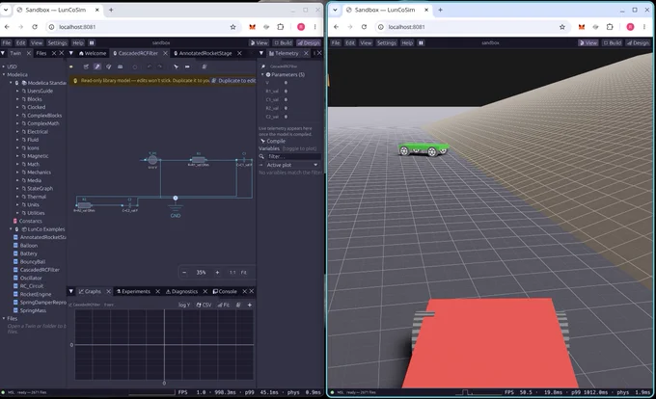The width and height of the screenshot is (656, 399).
Task: Expand the Electrical library package
Action: (x=17, y=132)
